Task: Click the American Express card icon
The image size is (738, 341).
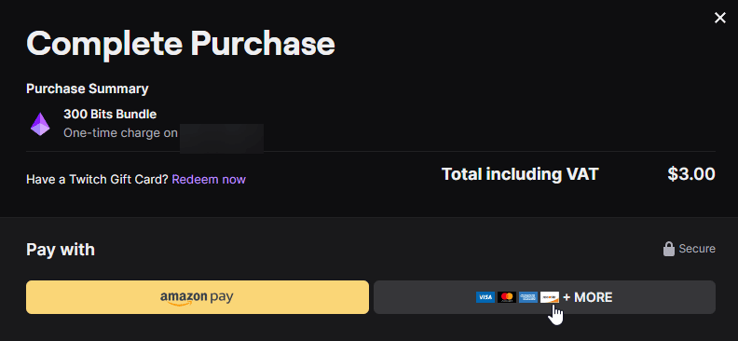Action: click(528, 297)
